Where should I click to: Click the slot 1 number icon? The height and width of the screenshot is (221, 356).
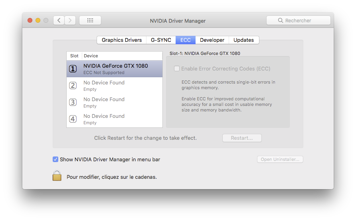73,69
